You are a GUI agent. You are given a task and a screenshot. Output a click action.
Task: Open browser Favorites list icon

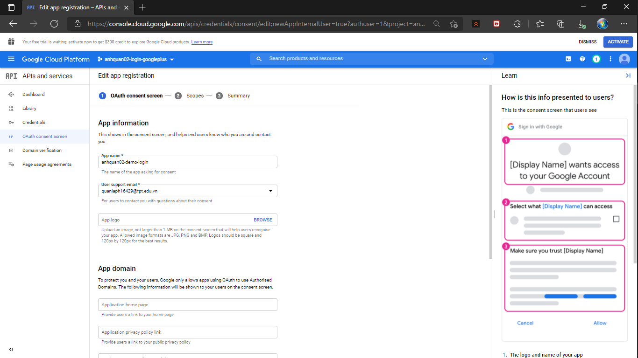pos(540,24)
